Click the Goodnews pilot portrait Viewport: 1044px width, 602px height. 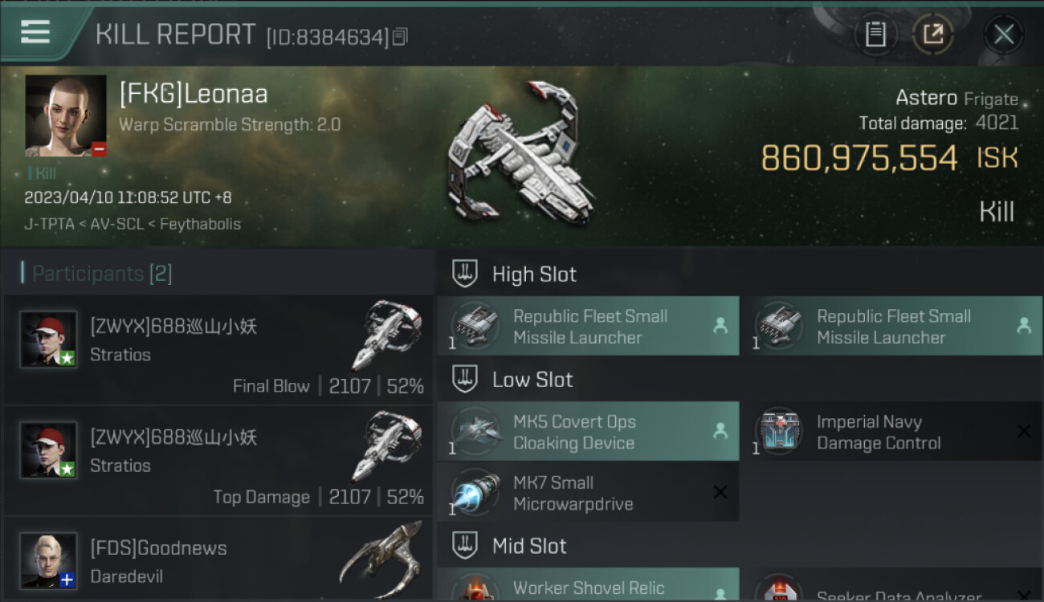49,560
